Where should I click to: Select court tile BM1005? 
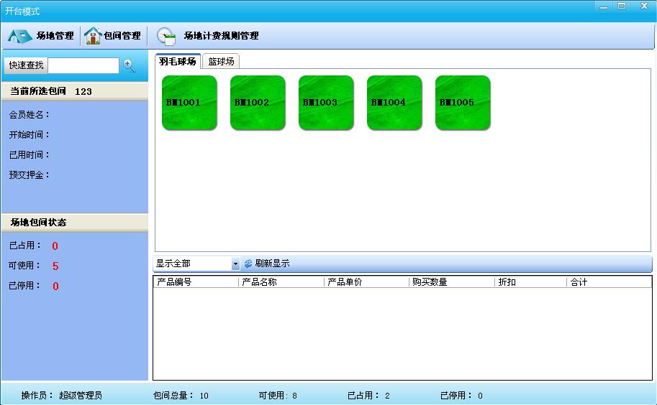point(463,103)
